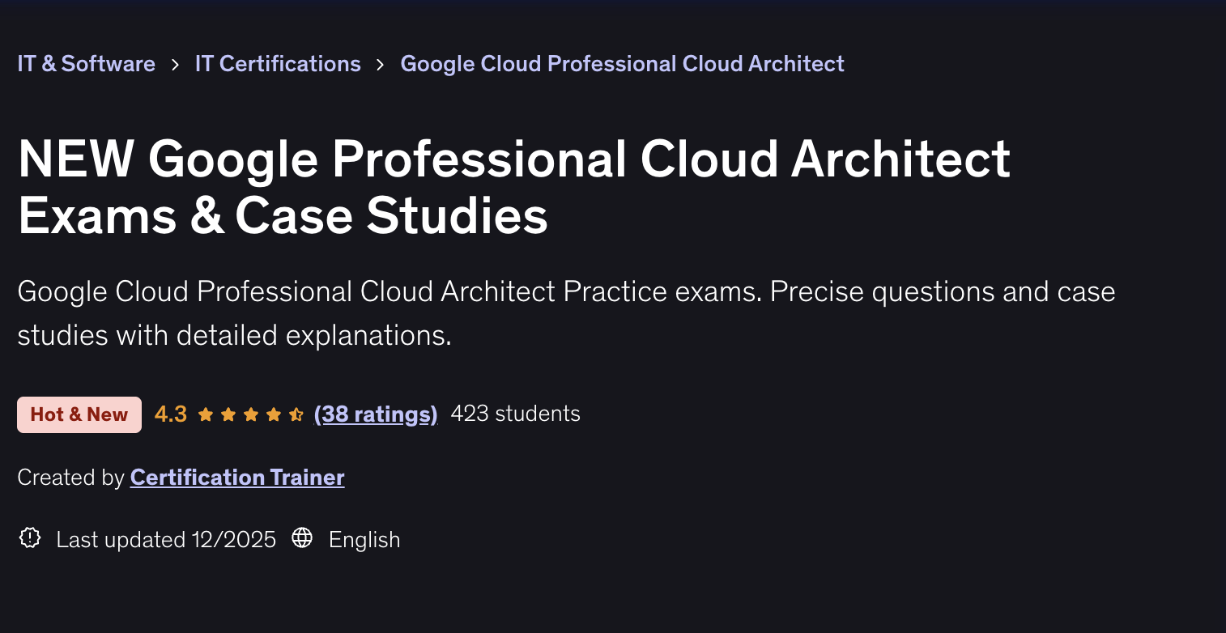Select the course title heading

click(x=514, y=186)
